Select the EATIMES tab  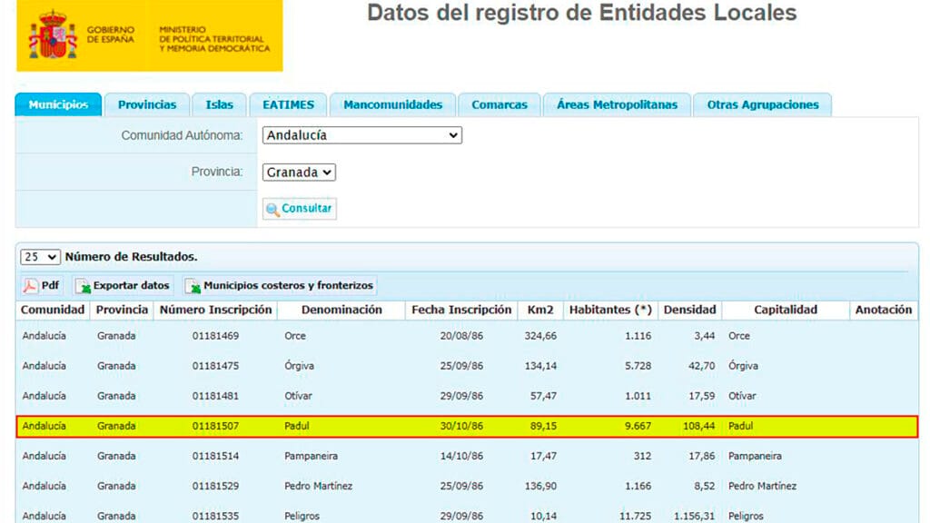(288, 104)
